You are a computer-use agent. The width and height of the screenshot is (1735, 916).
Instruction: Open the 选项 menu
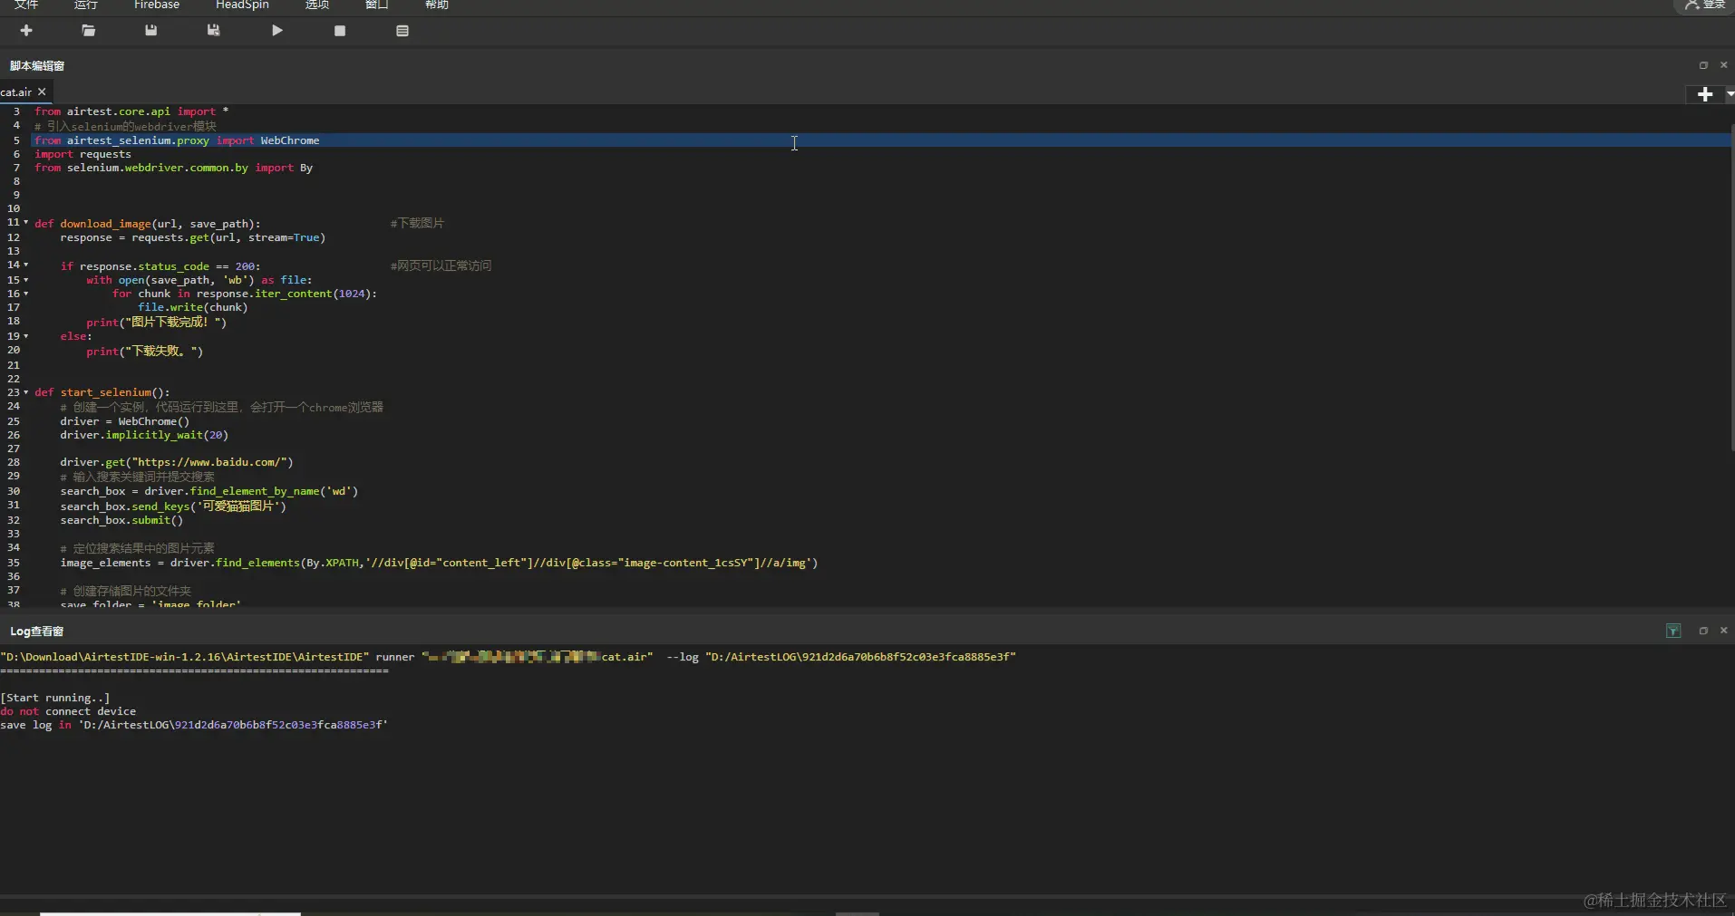coord(317,5)
